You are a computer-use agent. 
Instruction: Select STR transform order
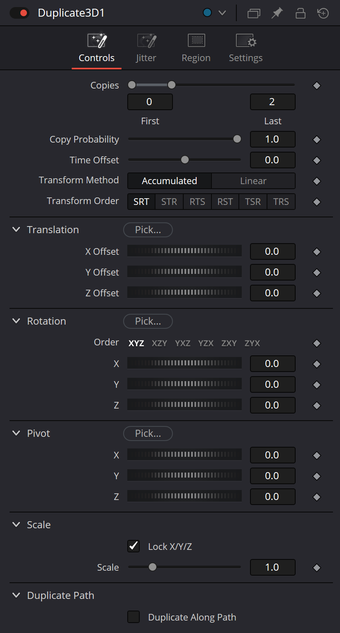(169, 202)
